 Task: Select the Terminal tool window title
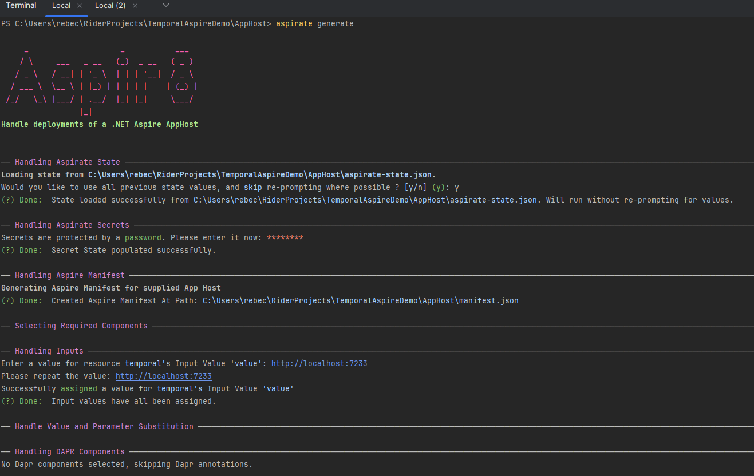[x=21, y=5]
